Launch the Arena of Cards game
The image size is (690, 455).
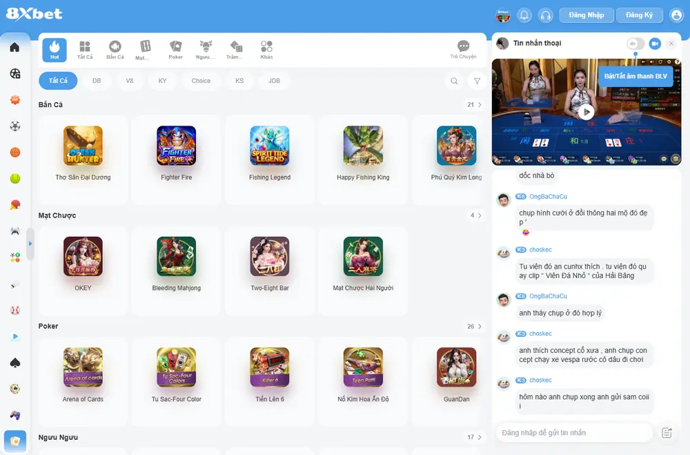click(83, 367)
